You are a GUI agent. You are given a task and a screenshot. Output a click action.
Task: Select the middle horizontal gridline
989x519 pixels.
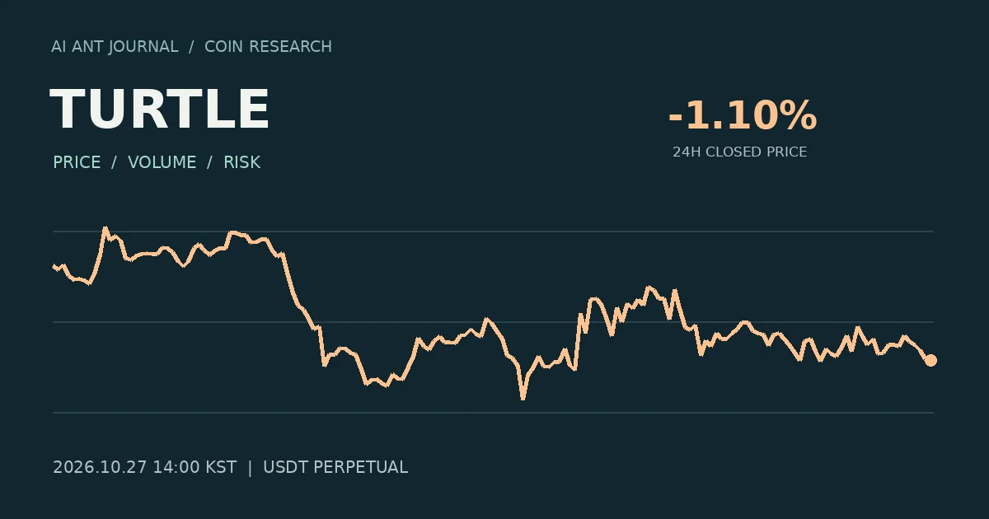click(493, 322)
